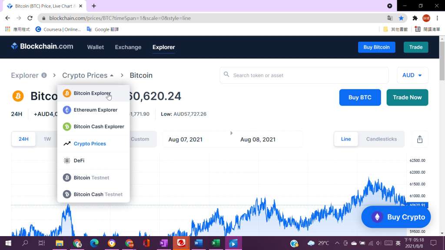Screen dimensions: 445x250
Task: Click the Explorer info icon
Action: (44, 75)
